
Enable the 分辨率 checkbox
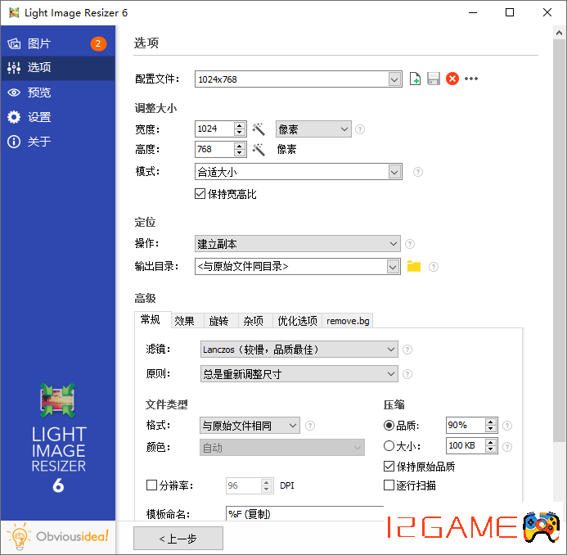(151, 485)
